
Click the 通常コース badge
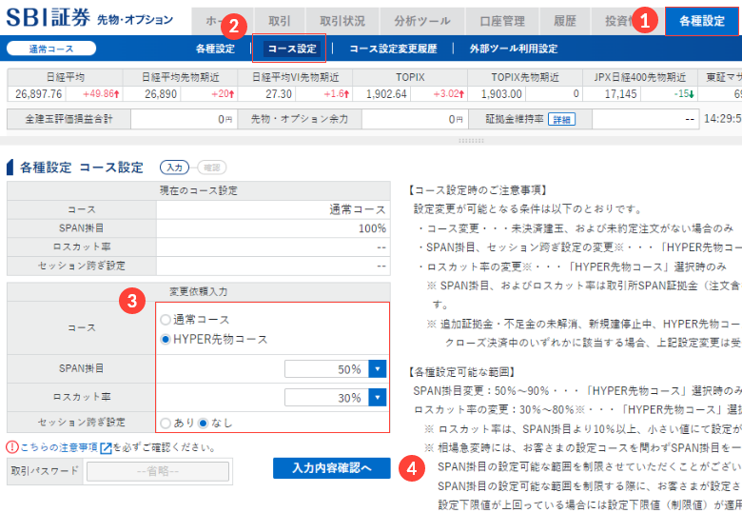[51, 49]
